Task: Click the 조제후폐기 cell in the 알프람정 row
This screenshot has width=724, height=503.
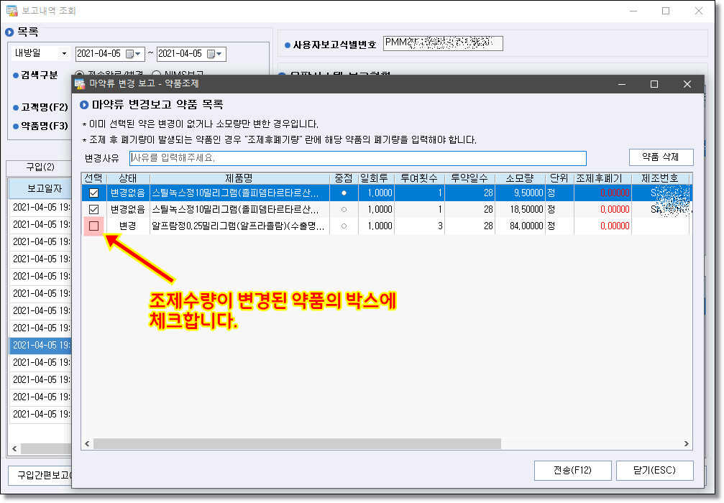Action: pos(602,226)
